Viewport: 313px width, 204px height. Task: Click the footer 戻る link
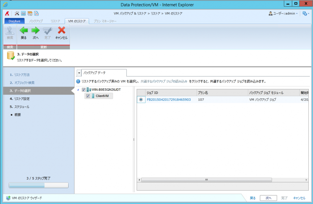coord(252,198)
